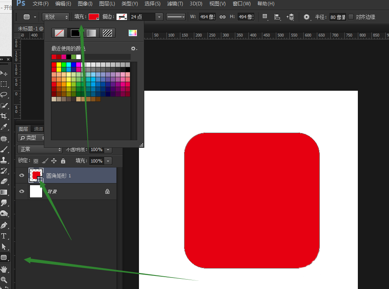Set fill to no color
This screenshot has height=289, width=389.
pyautogui.click(x=59, y=33)
